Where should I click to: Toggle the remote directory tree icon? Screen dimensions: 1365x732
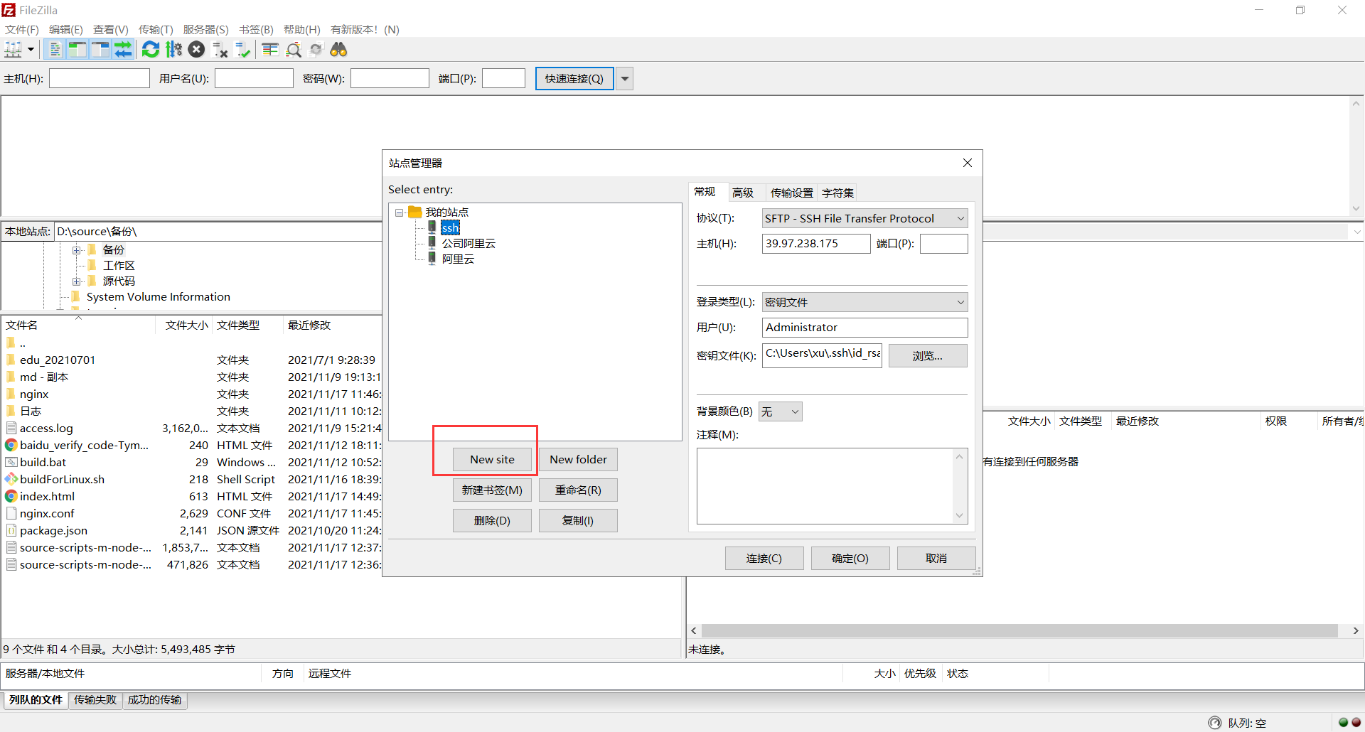point(100,50)
